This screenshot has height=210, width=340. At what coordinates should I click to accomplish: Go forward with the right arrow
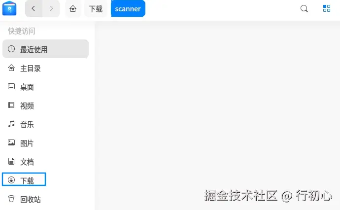click(51, 8)
